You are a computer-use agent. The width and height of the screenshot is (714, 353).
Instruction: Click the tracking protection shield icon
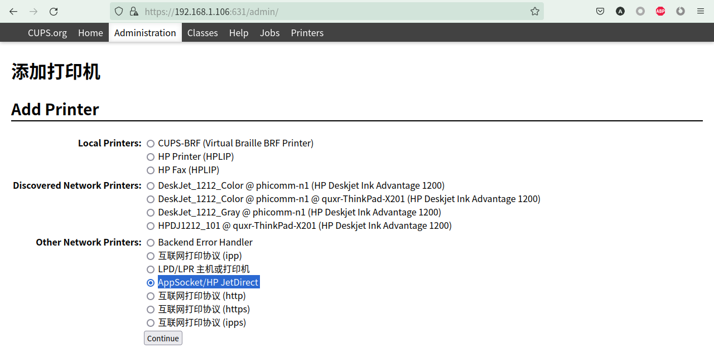[119, 11]
